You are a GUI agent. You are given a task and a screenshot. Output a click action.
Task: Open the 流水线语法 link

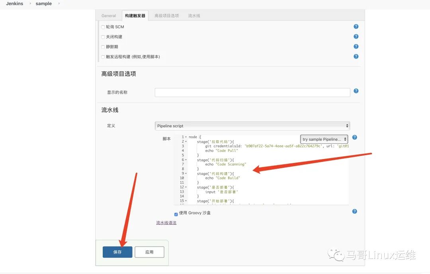166,223
